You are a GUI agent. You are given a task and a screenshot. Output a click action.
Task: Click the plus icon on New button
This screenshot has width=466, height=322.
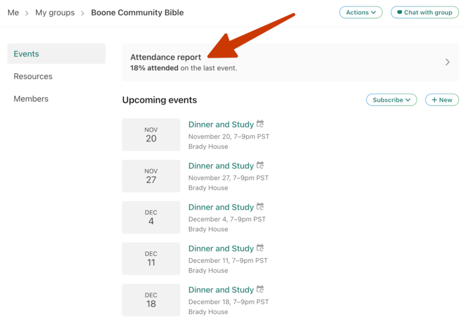[x=434, y=100]
